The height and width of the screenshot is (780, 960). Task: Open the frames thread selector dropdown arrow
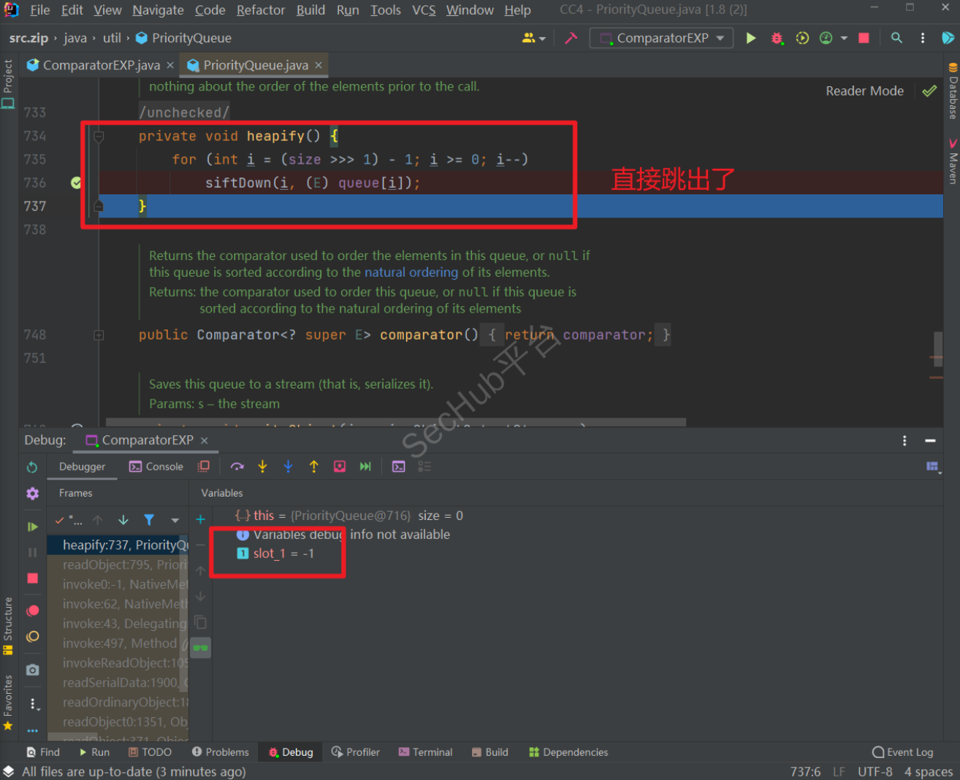click(175, 521)
